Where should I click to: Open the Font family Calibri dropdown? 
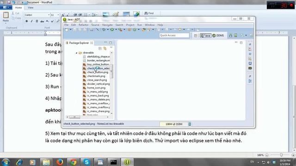coord(49,15)
